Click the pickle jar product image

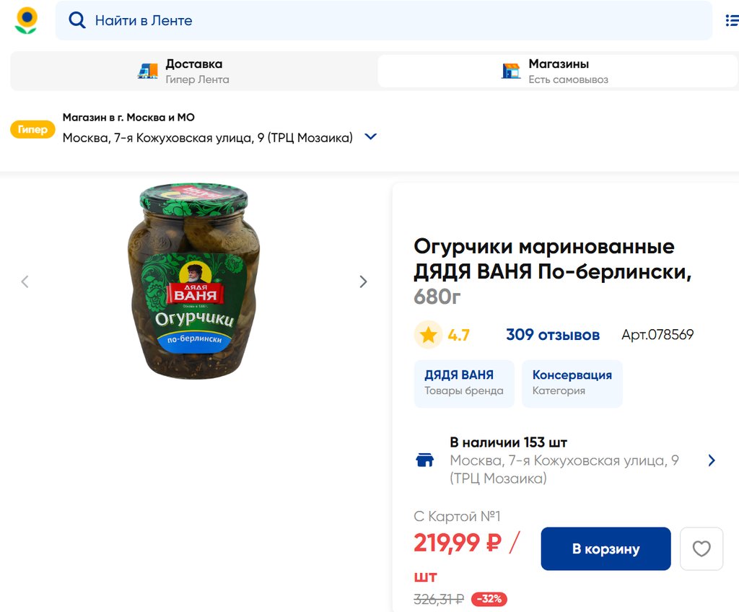tap(193, 281)
